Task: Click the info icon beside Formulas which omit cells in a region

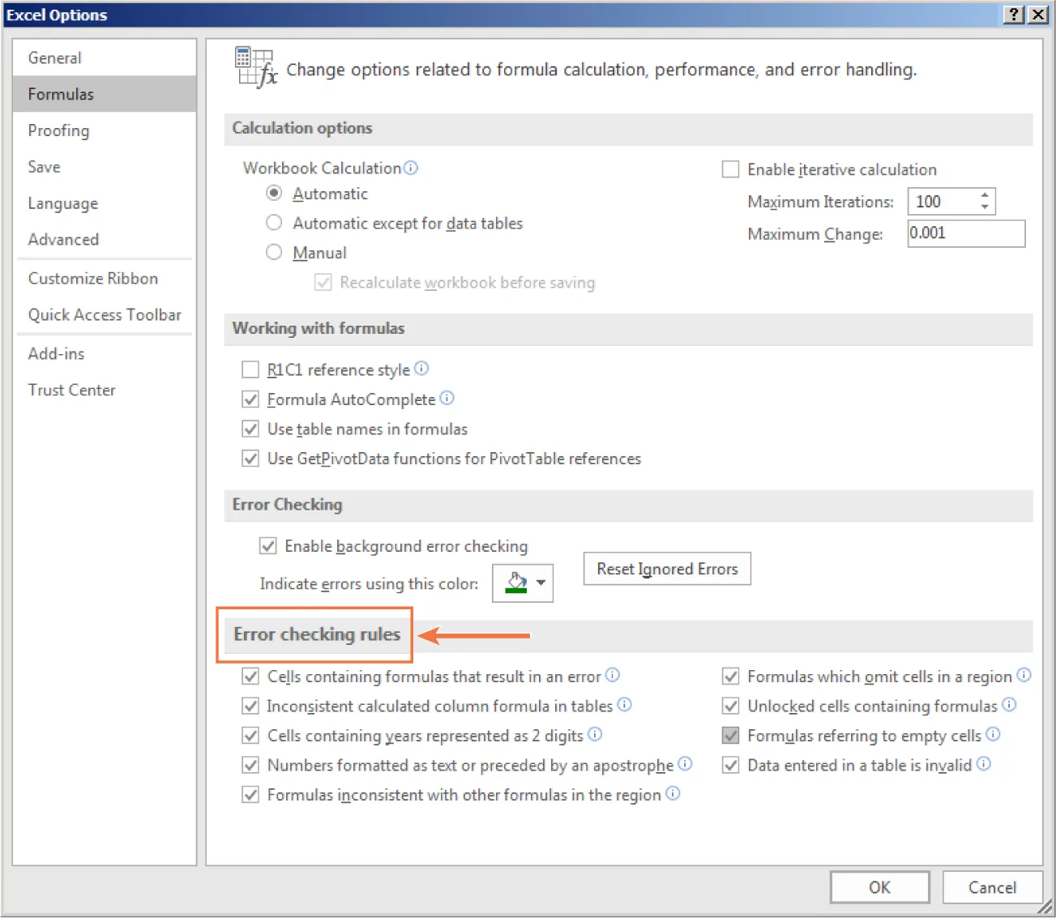Action: coord(1024,674)
